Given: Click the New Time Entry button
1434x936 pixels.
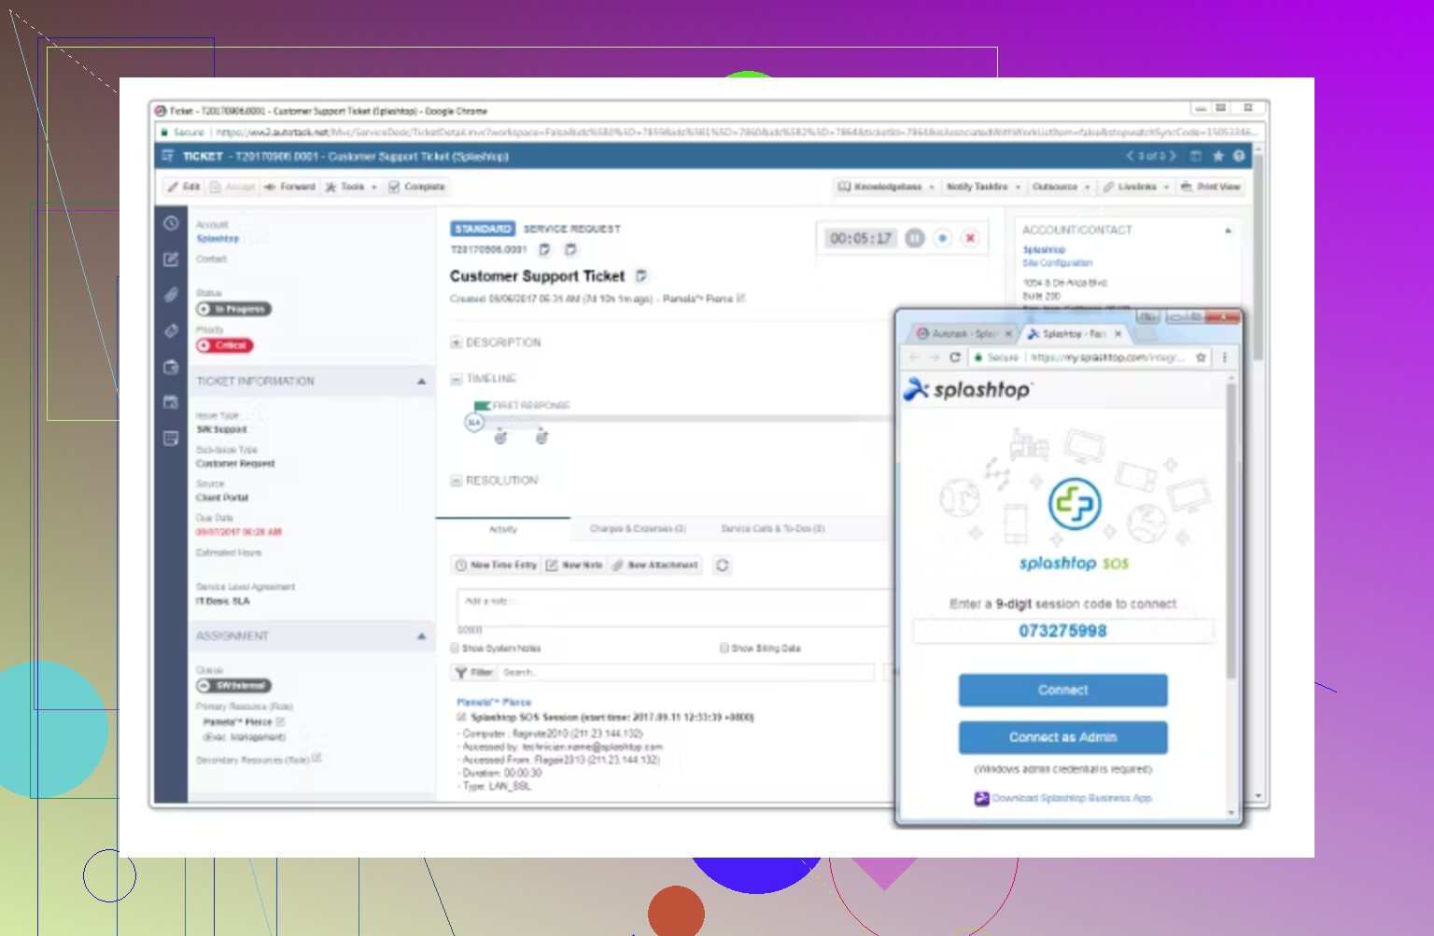Looking at the screenshot, I should click(496, 565).
